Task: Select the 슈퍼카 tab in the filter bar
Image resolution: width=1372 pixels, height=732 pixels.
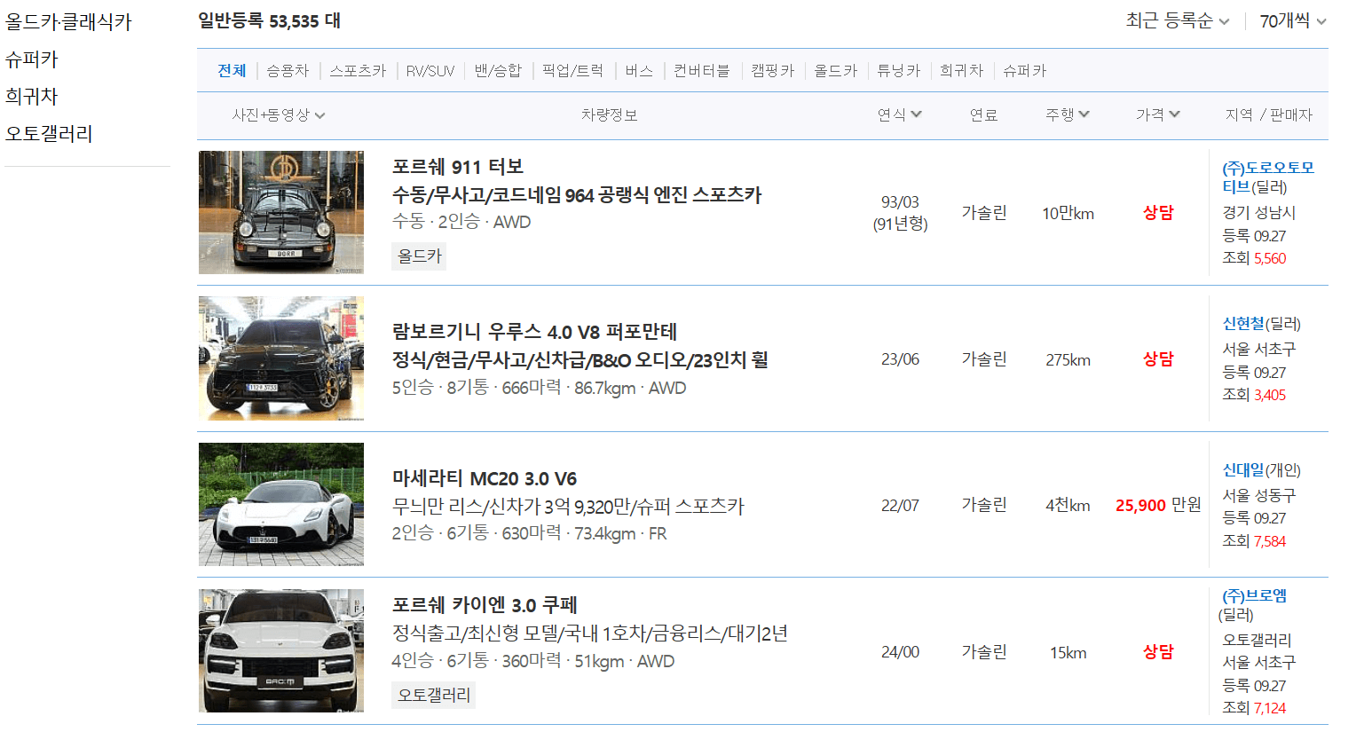Action: 1024,70
